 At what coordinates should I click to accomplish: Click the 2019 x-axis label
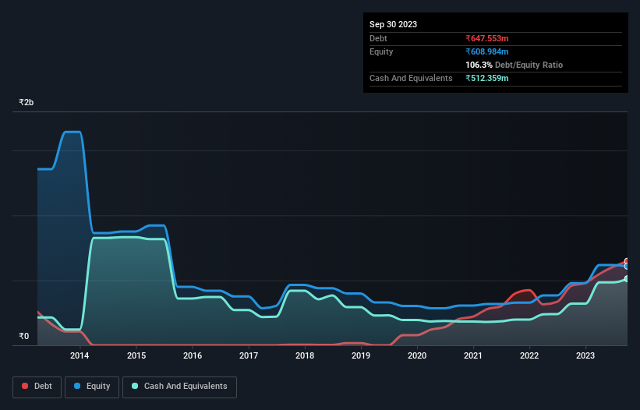(361, 355)
